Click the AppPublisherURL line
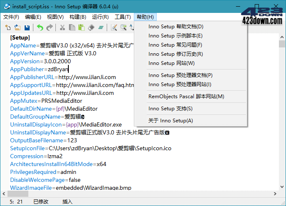 click(63, 77)
